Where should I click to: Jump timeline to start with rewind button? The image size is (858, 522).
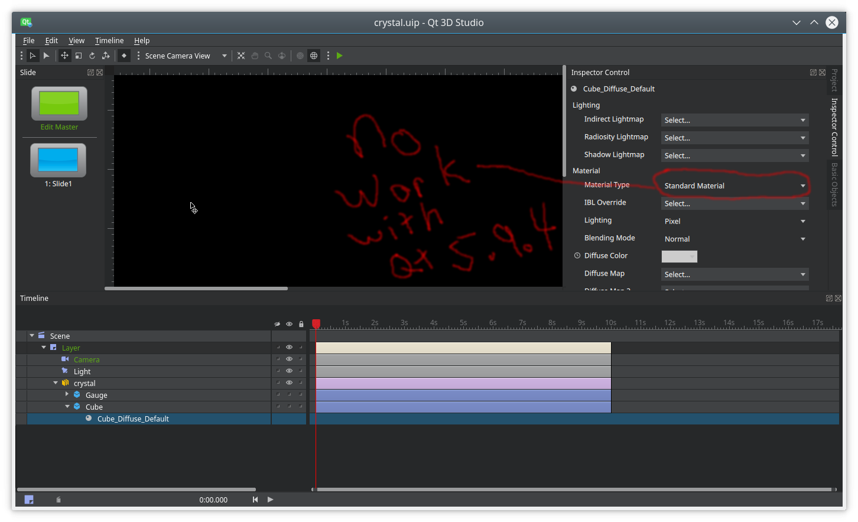click(255, 500)
